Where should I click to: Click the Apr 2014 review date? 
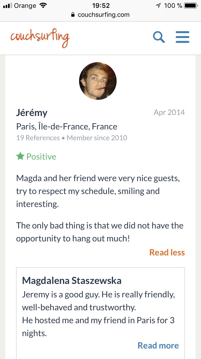tap(169, 112)
